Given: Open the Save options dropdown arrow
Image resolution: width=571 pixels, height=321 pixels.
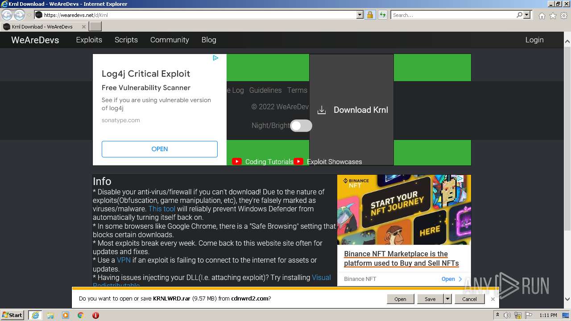Looking at the screenshot, I should click(x=447, y=299).
